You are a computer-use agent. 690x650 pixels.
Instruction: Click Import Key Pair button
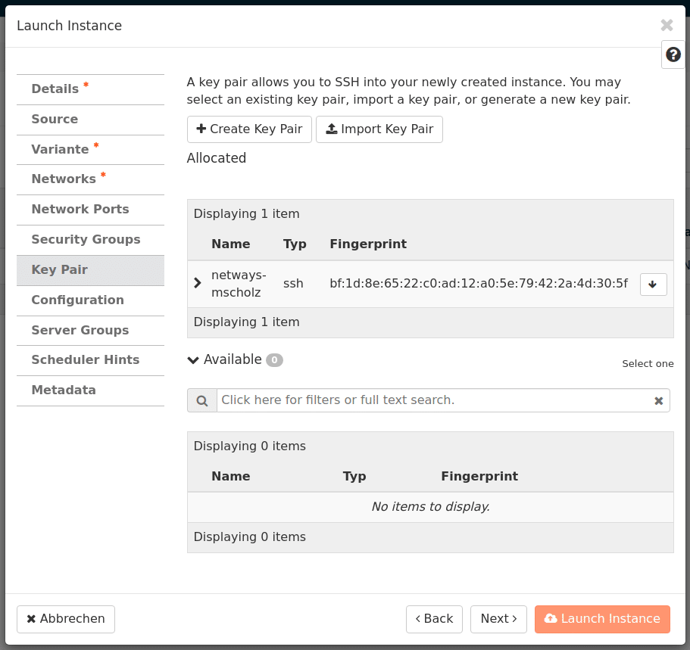coord(379,129)
